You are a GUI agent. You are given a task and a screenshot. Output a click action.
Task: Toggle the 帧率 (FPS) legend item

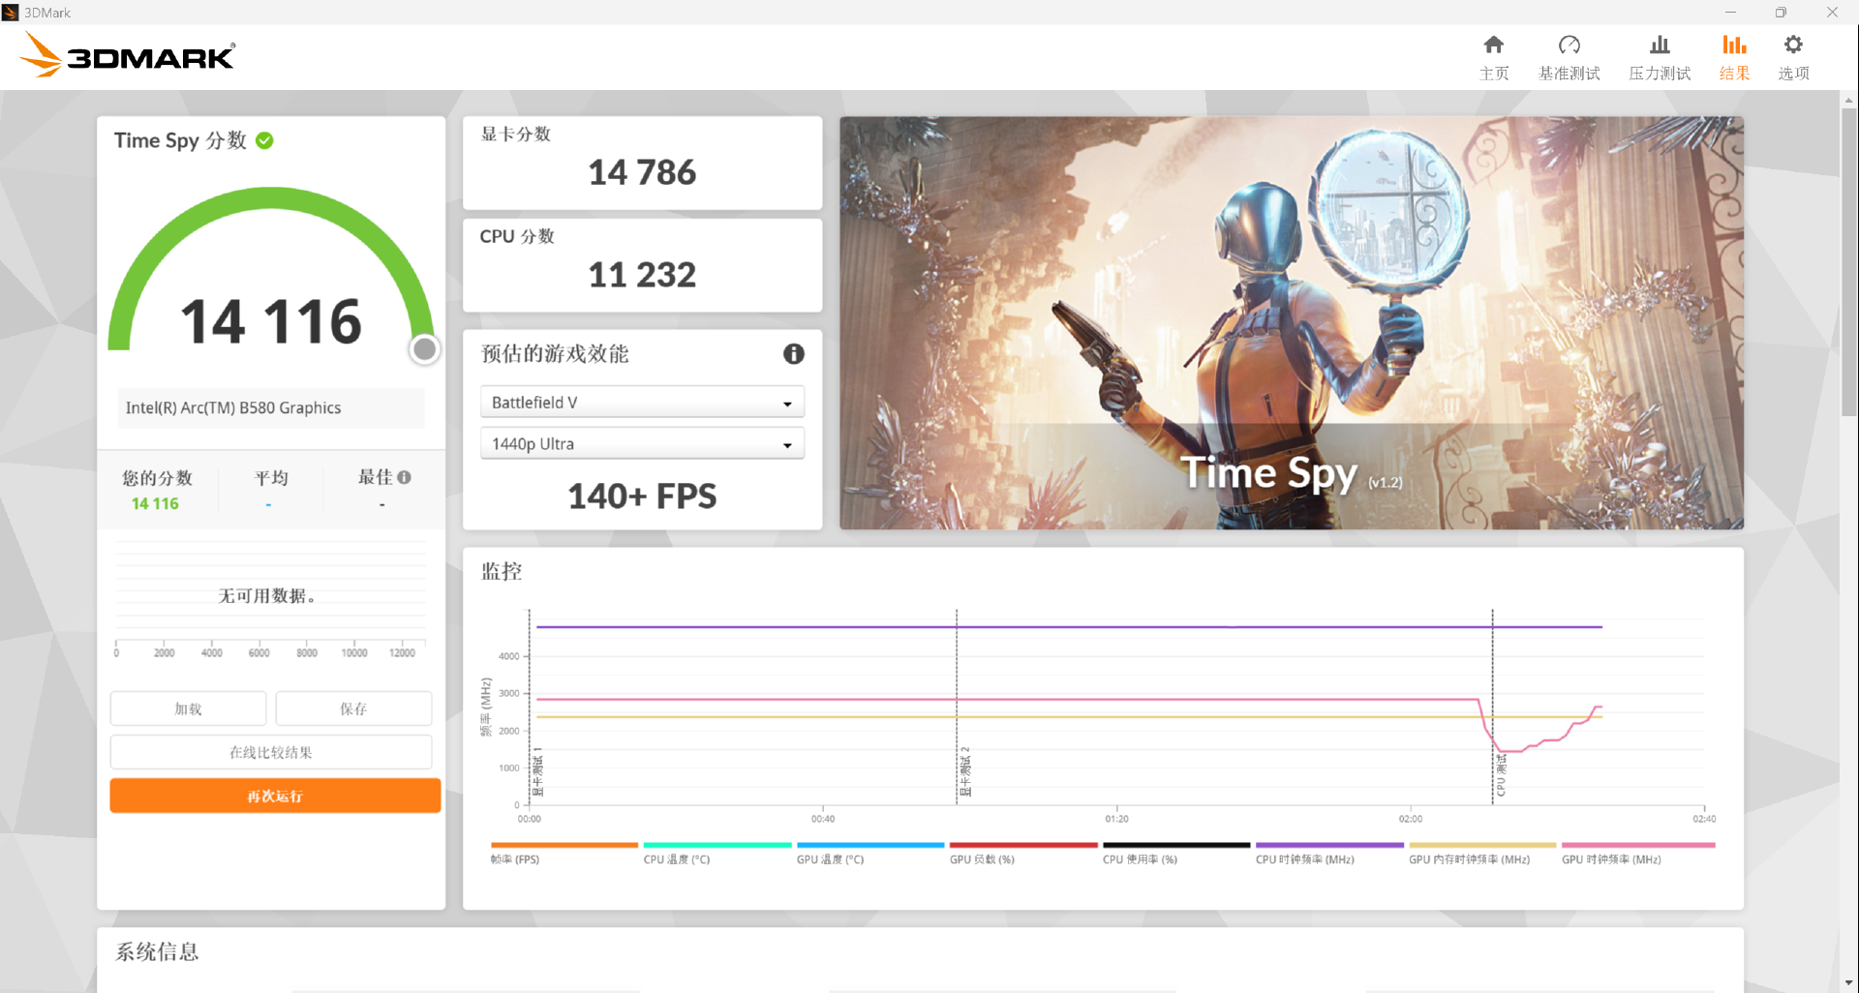(x=564, y=854)
